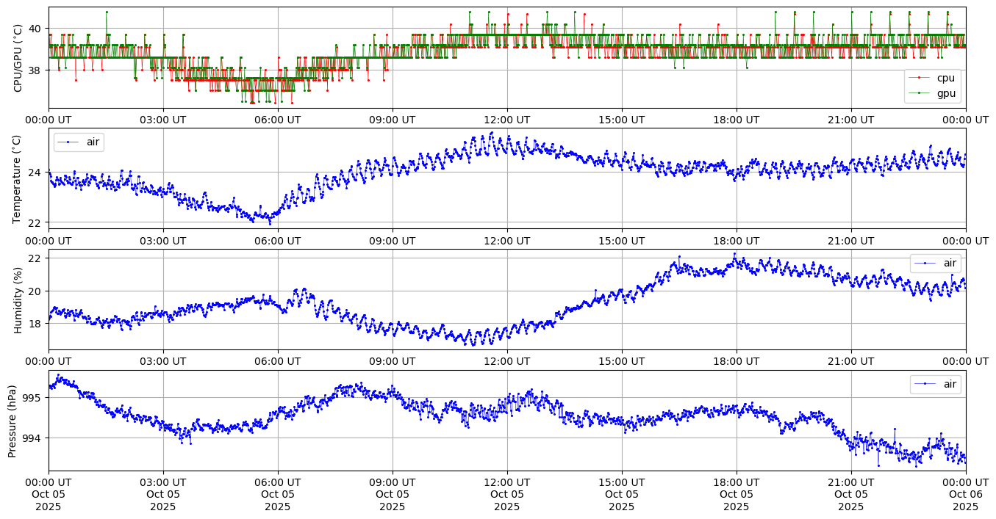Click the gpu legend entry
Screen dimensions: 996x519
(945, 93)
